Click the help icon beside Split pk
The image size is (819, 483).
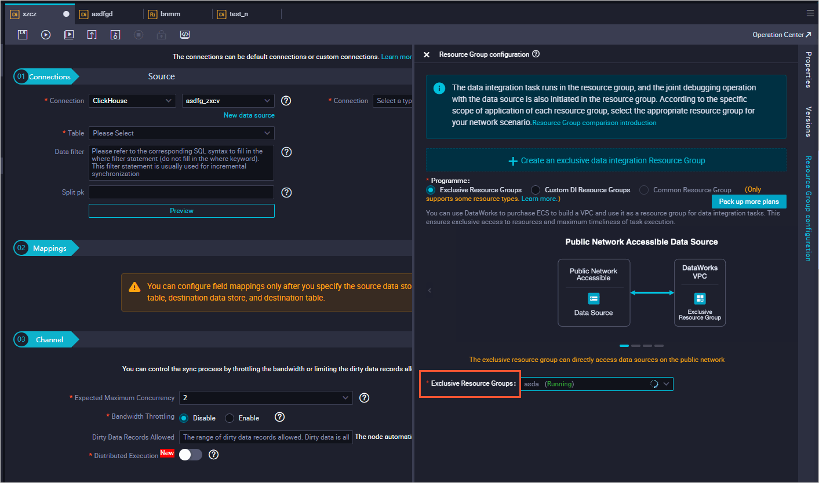click(286, 193)
